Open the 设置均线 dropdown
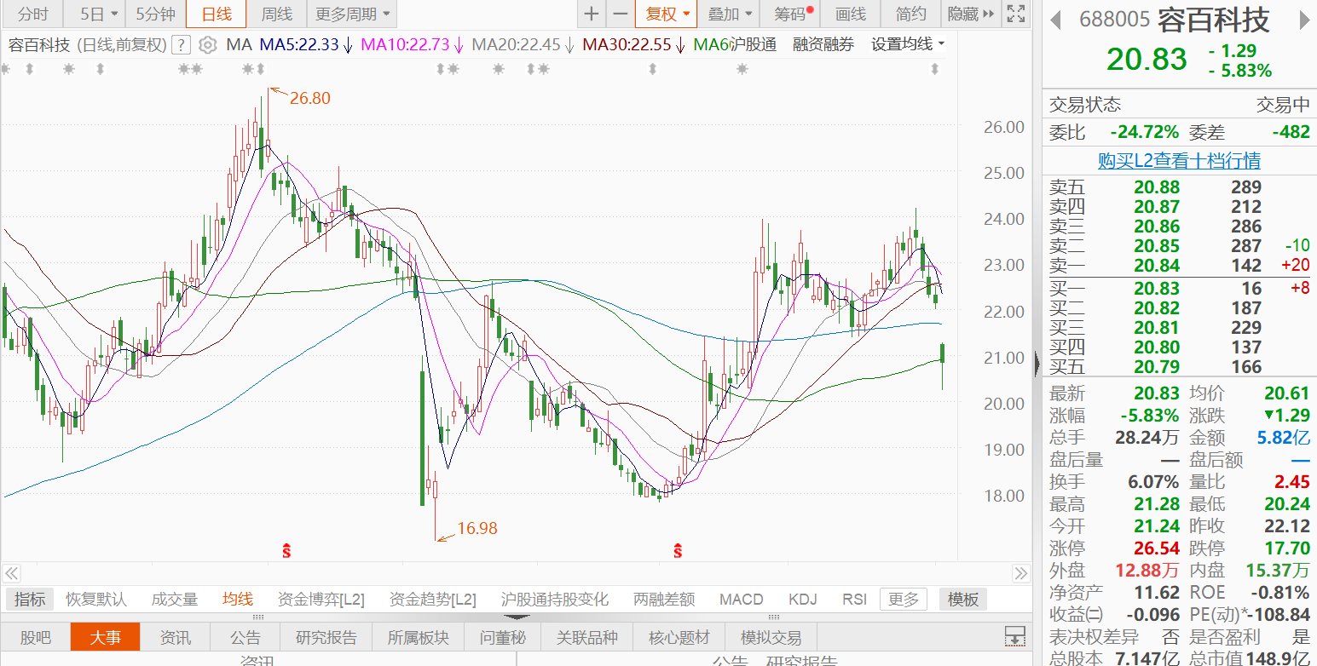Screen dimensions: 1317x666 click(x=908, y=44)
